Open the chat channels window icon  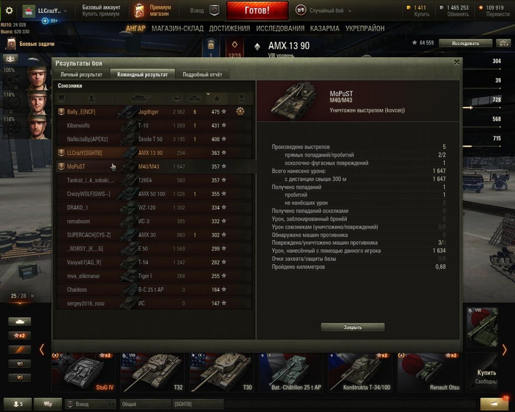point(48,404)
